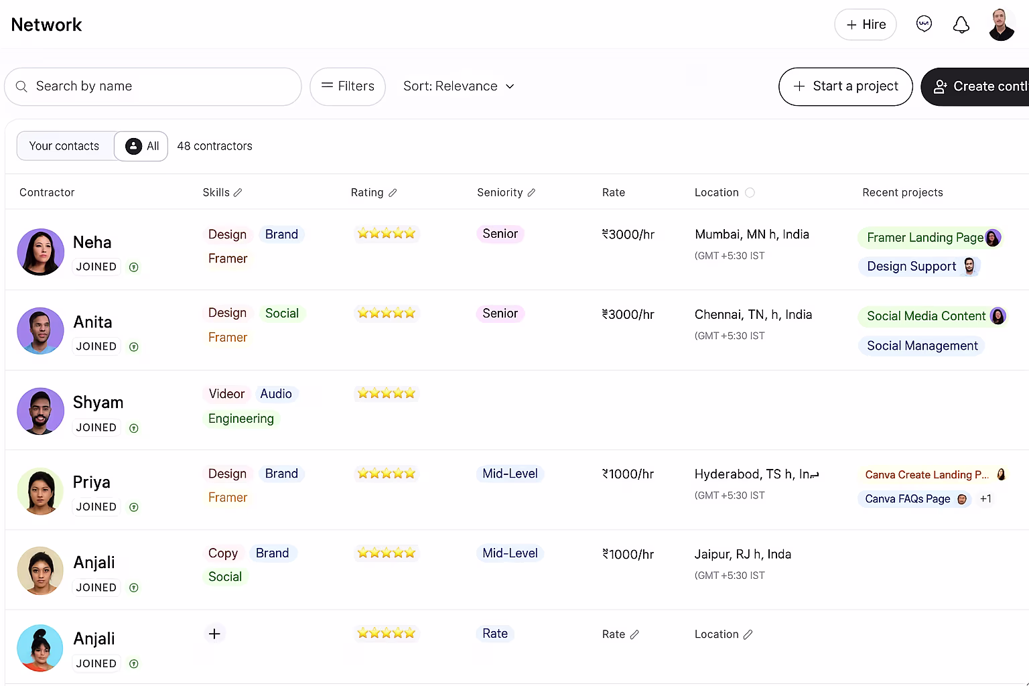Image resolution: width=1029 pixels, height=686 pixels.
Task: Switch to Your contacts view
Action: coord(64,146)
